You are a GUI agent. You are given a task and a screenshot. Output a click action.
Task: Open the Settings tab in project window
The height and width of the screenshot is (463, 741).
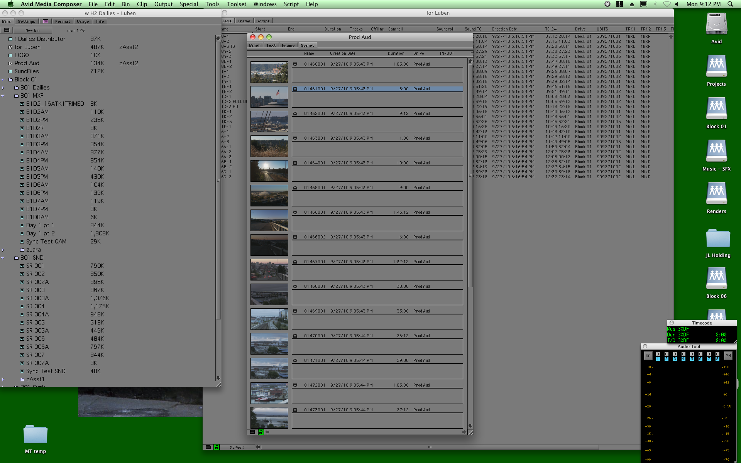pos(26,21)
